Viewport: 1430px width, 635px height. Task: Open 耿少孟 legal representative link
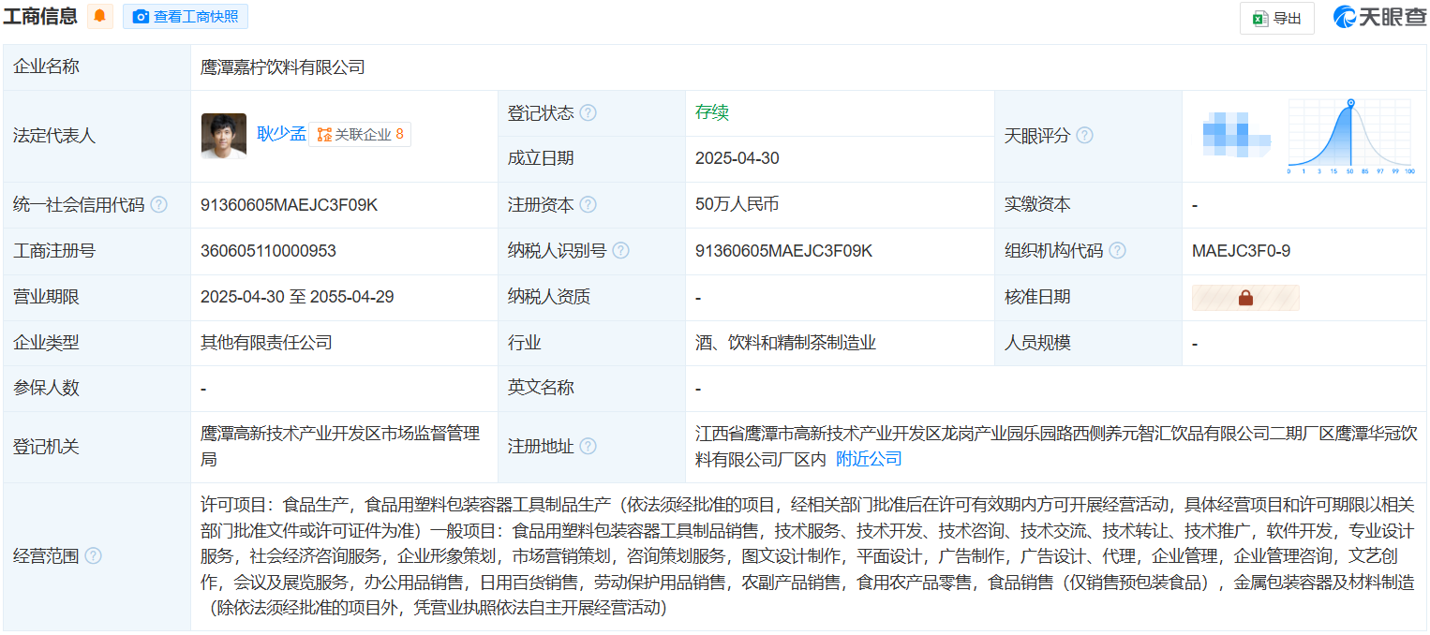281,134
